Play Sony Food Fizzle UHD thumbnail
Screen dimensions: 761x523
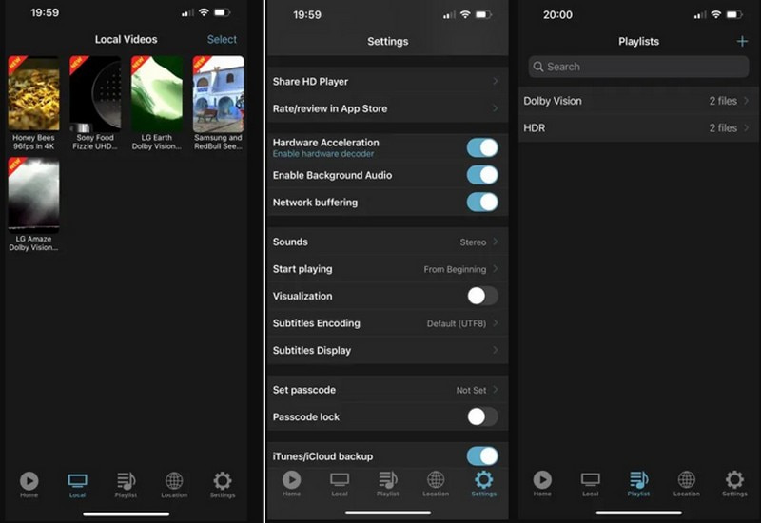[95, 93]
